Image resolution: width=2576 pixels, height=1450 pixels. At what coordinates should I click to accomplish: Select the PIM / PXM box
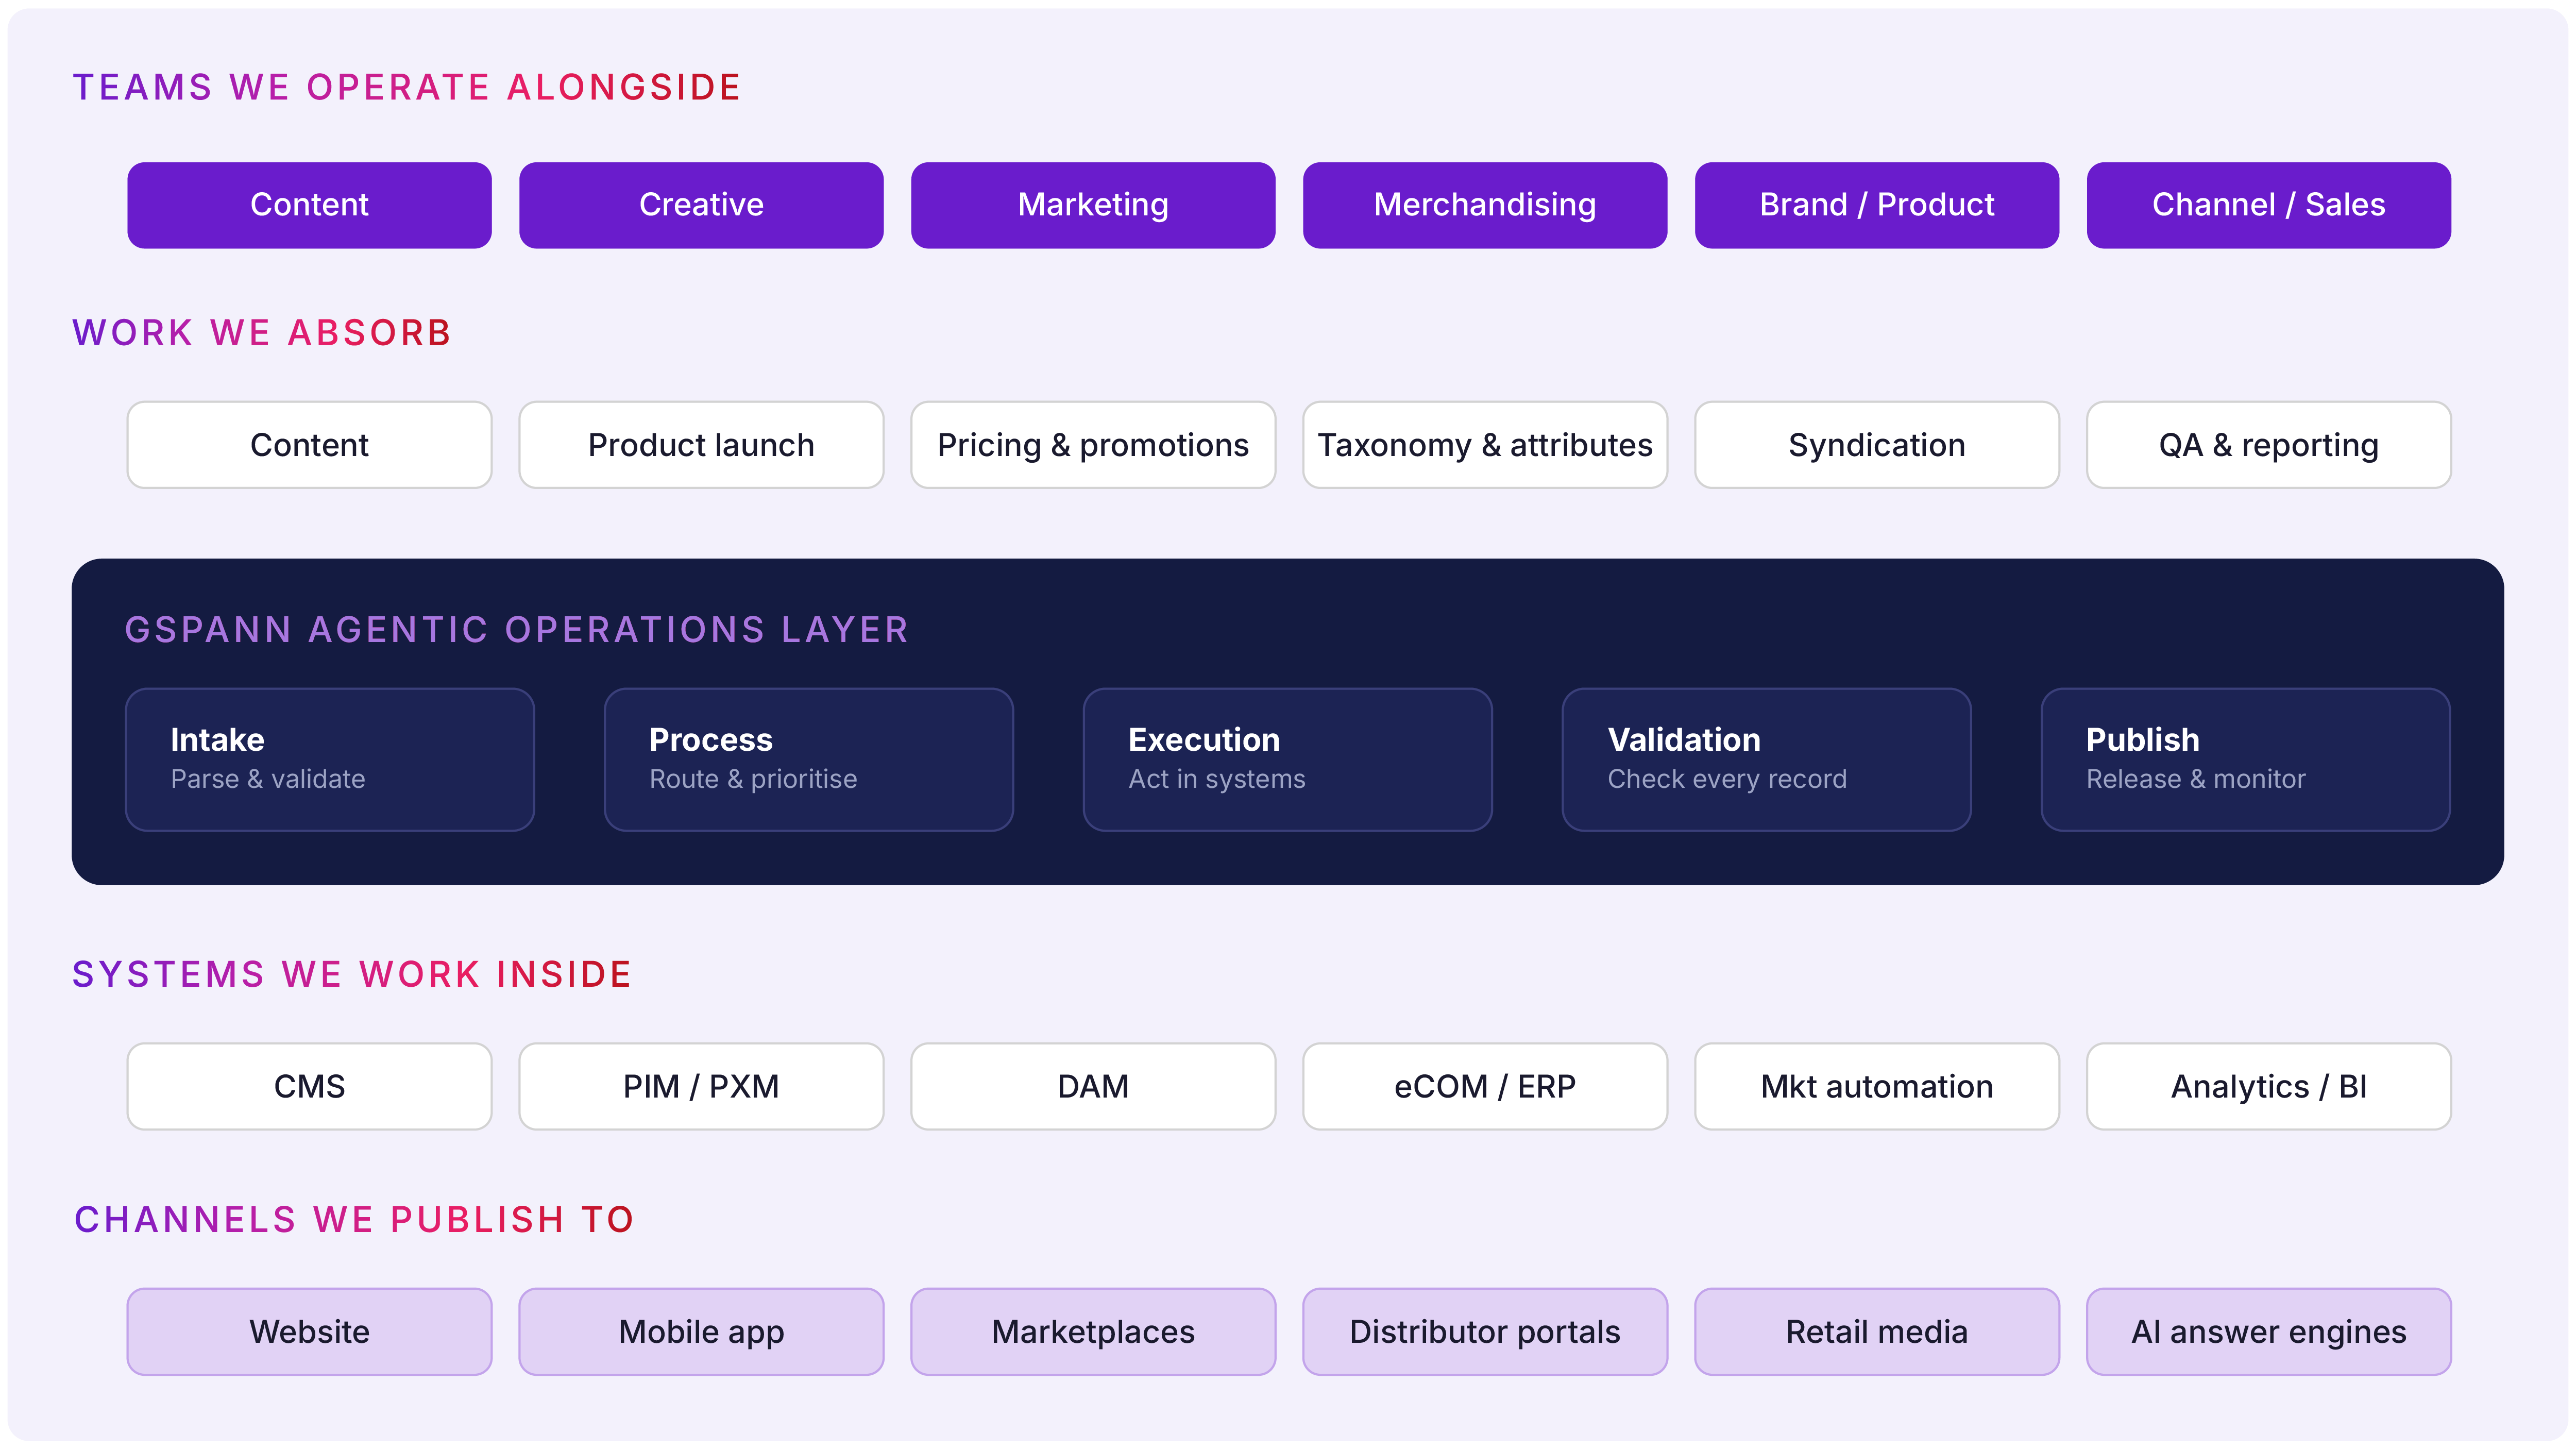(x=701, y=1087)
